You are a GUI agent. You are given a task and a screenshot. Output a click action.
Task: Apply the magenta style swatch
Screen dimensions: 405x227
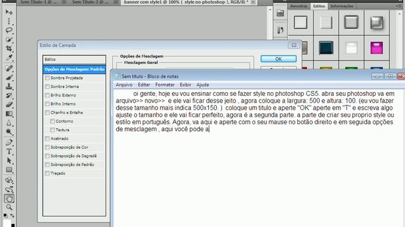(377, 48)
